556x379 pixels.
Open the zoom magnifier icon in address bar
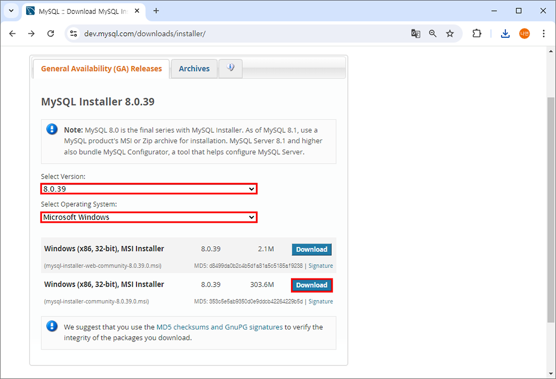[433, 33]
